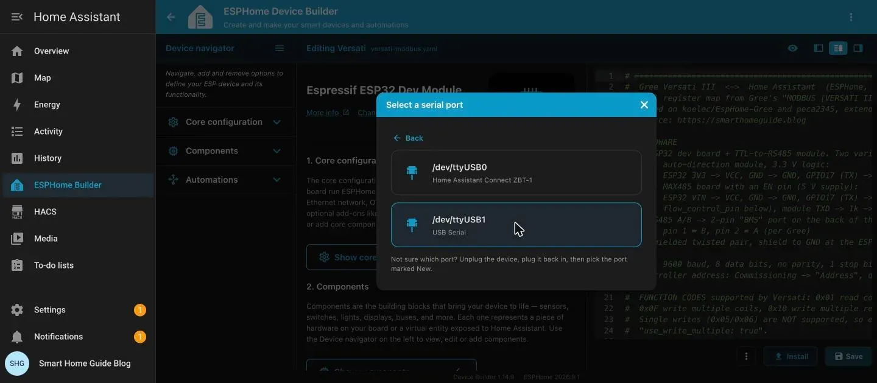The image size is (877, 383).
Task: Click the '2. Components' section heading
Action: 337,287
